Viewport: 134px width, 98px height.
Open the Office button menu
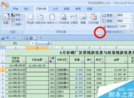tap(5, 5)
